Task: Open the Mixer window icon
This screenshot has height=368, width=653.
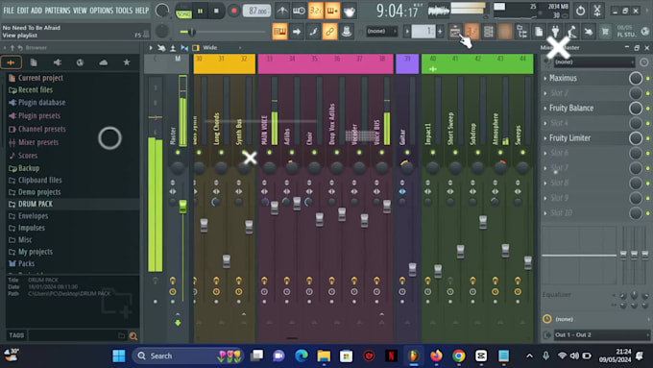Action: point(505,32)
